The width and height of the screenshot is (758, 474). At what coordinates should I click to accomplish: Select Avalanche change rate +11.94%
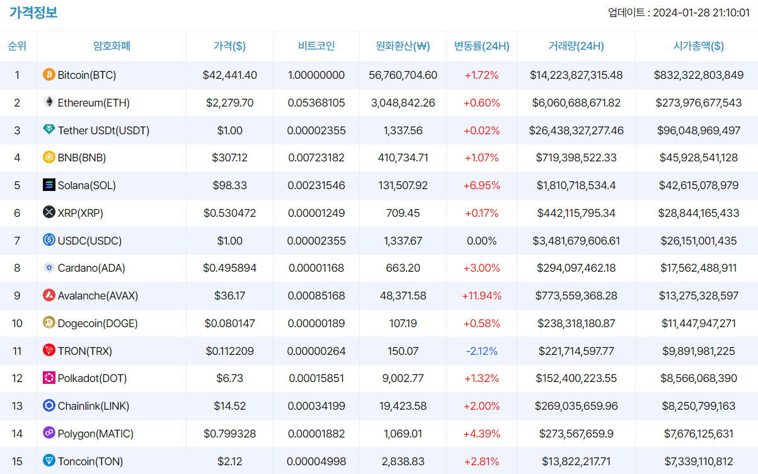coord(482,296)
